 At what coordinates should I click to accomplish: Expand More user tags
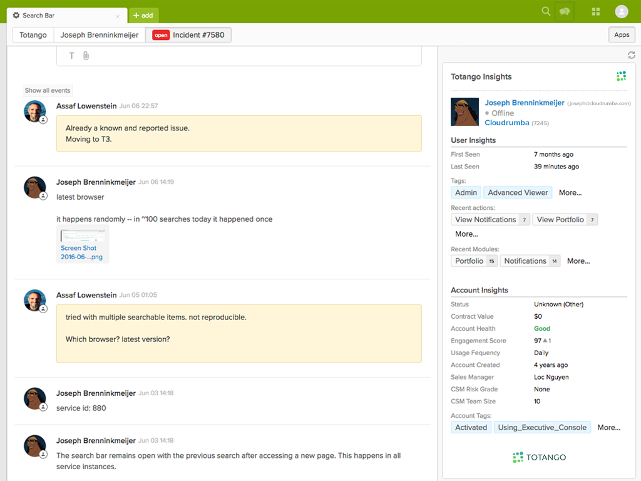tap(570, 193)
